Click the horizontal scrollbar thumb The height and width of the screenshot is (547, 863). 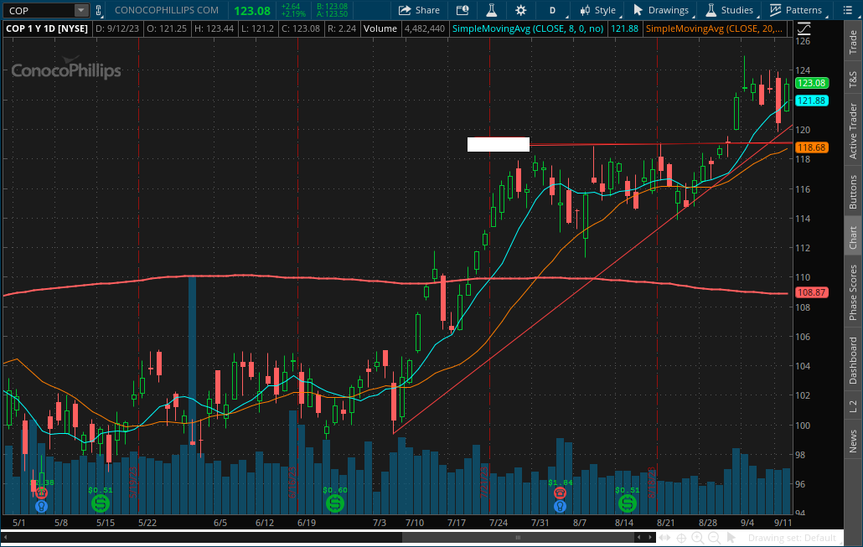coord(517,538)
